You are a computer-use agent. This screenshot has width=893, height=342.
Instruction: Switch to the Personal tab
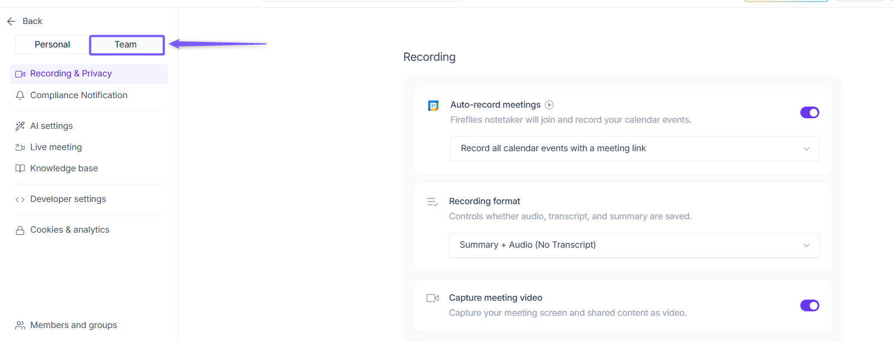click(52, 45)
